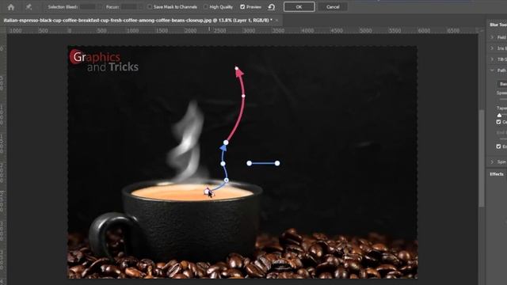
Task: Click the 'Taper' label
Action: [501, 108]
